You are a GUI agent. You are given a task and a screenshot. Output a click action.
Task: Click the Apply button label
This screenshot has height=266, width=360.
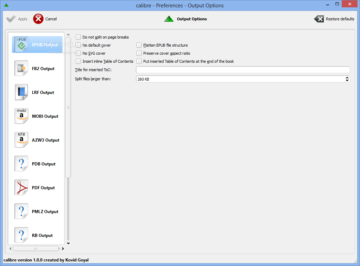pos(23,19)
